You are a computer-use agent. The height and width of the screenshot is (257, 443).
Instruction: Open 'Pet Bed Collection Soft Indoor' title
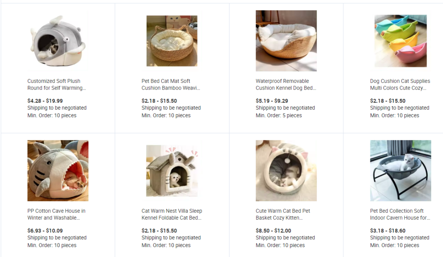(x=400, y=214)
